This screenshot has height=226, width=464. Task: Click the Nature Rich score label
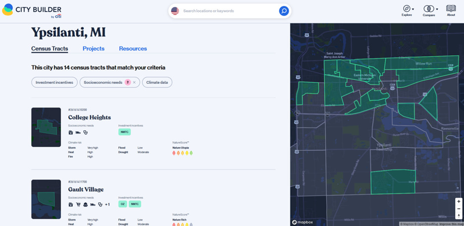point(179,220)
